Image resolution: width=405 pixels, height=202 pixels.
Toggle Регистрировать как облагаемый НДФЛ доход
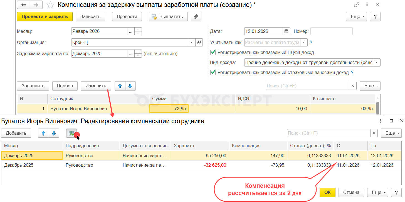[x=213, y=52]
